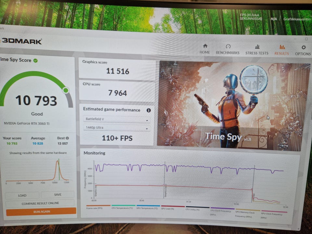Click the score gauge indicator knob

click(x=66, y=91)
